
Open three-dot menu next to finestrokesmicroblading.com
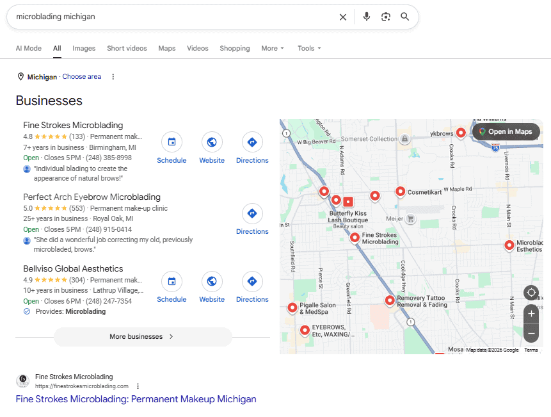(x=138, y=386)
